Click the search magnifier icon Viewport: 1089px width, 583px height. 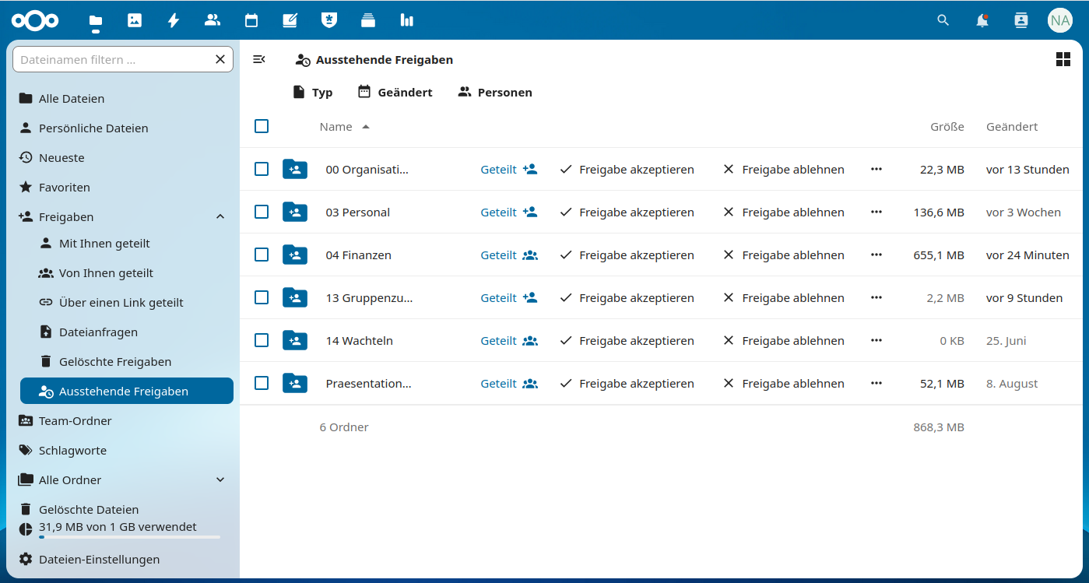point(943,20)
